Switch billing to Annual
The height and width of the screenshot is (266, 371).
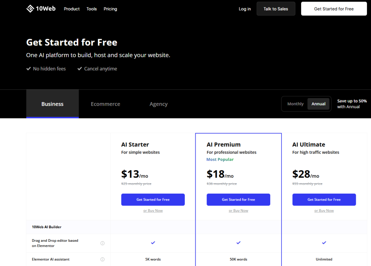click(x=318, y=104)
